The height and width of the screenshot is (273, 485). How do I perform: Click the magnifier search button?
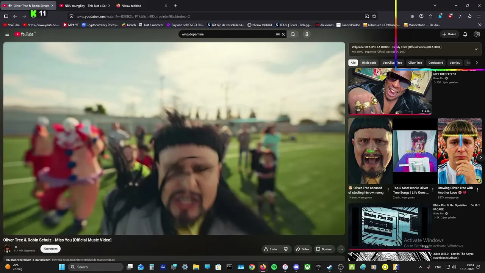point(293,34)
